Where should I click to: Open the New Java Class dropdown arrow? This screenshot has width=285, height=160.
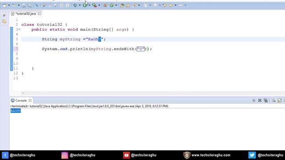[x=116, y=5]
